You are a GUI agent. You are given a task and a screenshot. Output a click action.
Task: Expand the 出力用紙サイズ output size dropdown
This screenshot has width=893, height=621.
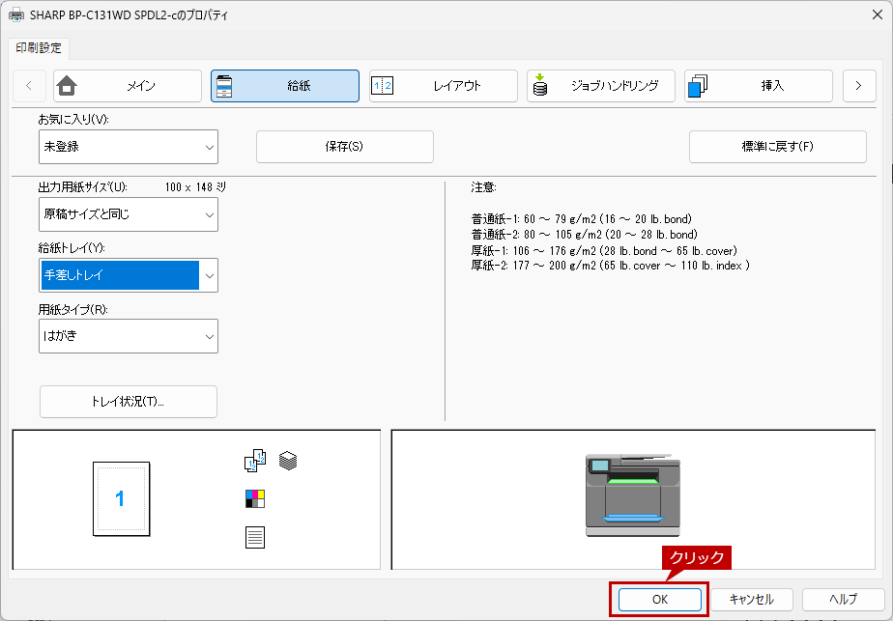(128, 214)
